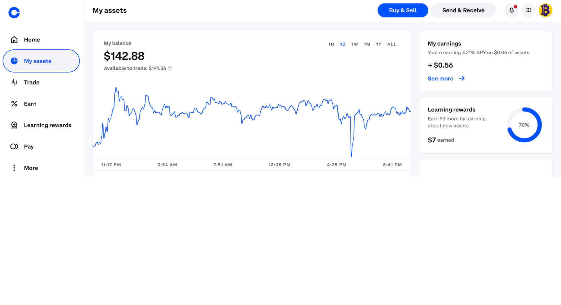Click the $7 earned text
The height and width of the screenshot is (305, 561).
[441, 140]
